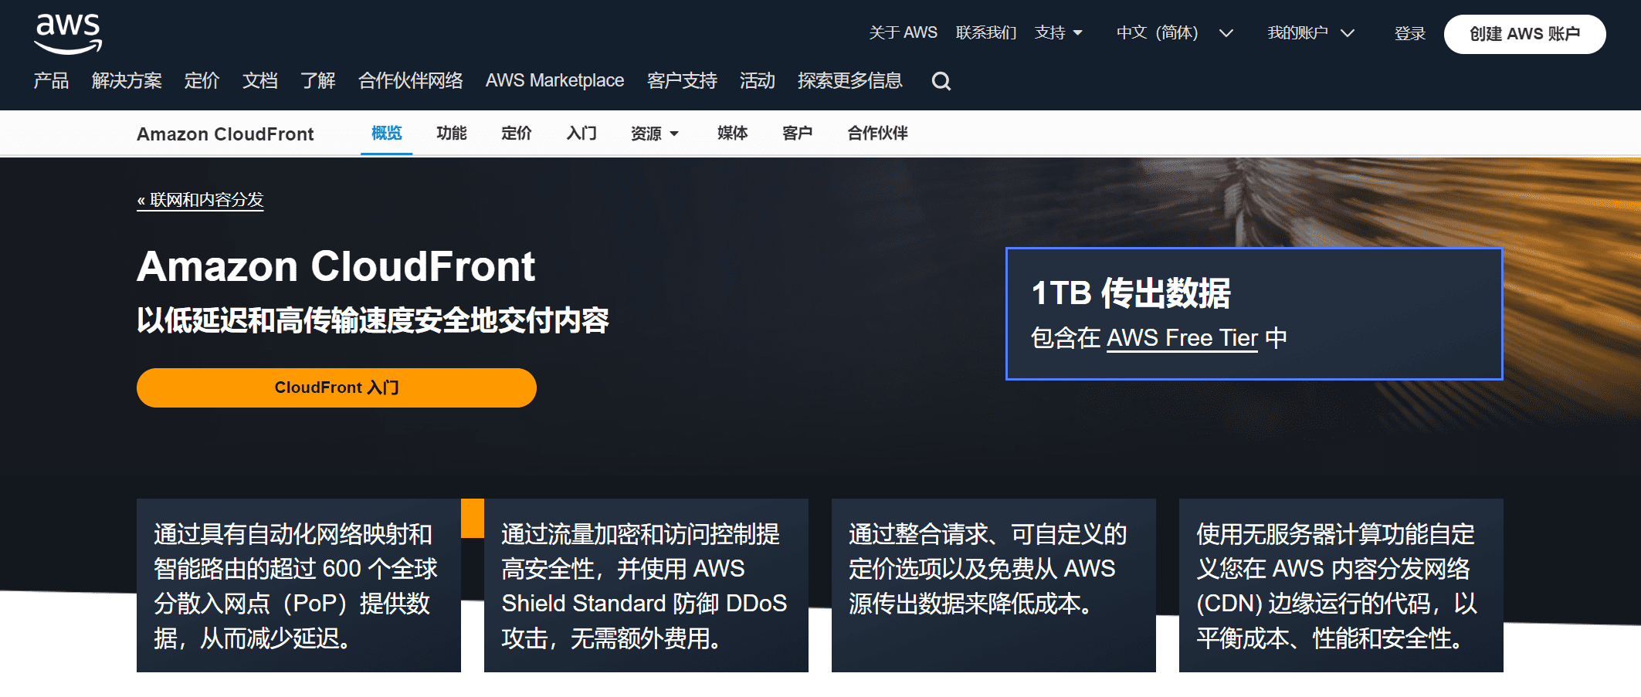The width and height of the screenshot is (1641, 697).
Task: Select the 概览 tab
Action: coord(386,133)
